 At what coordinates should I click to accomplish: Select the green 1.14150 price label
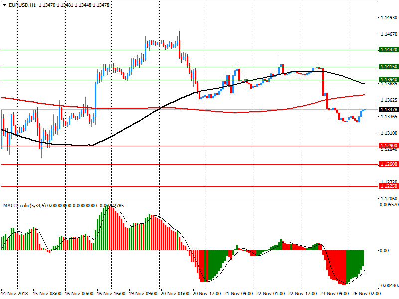click(x=388, y=67)
